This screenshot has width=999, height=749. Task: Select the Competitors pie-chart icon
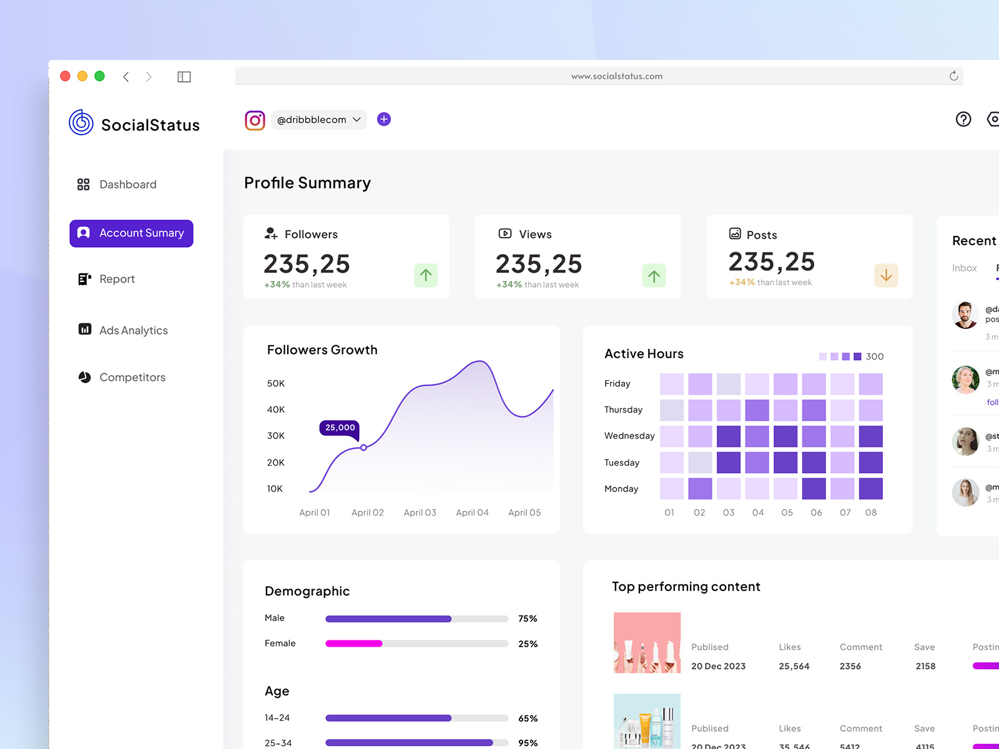click(x=84, y=377)
